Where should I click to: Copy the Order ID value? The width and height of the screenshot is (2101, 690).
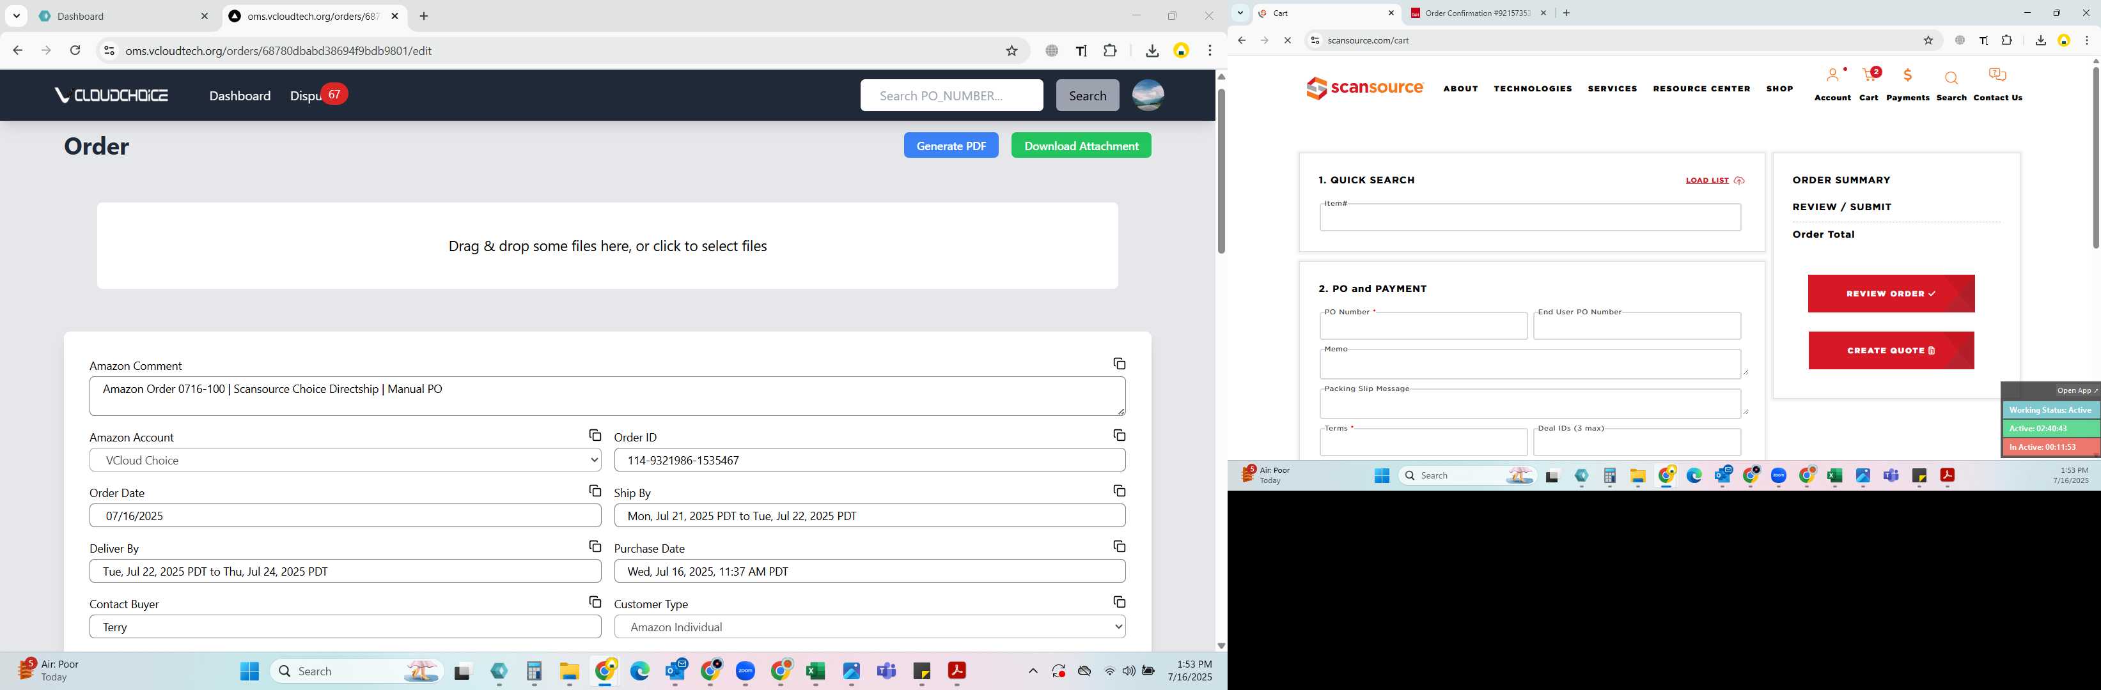[x=1119, y=435]
